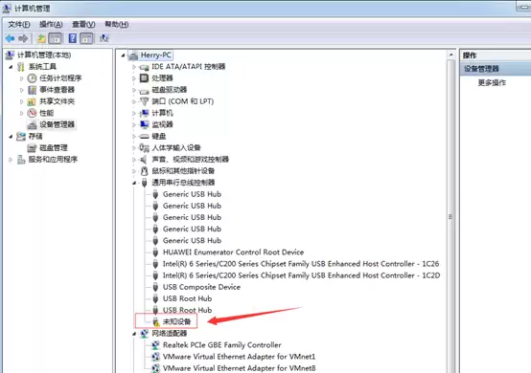Select 性能 in left tree
This screenshot has width=531, height=373.
tap(46, 113)
